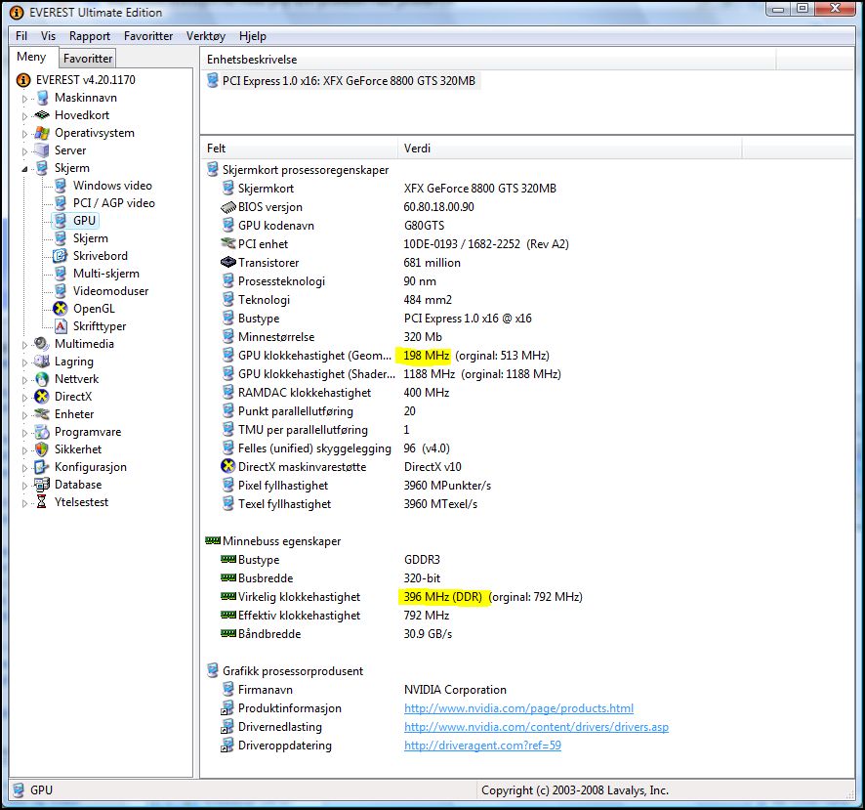Open the Drivernedlasting nvidia drivers link
The image size is (865, 810).
tap(536, 727)
